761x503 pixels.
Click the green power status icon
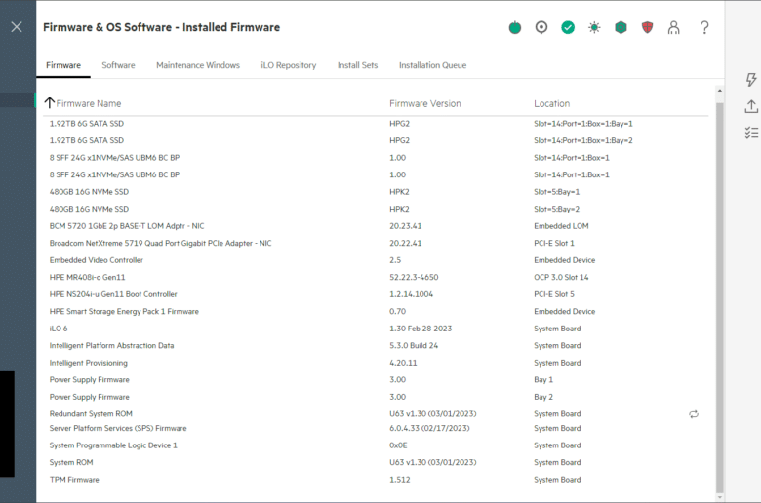(515, 27)
